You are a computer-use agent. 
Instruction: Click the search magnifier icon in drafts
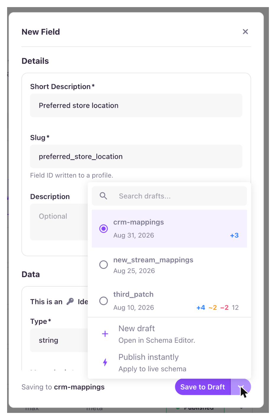click(x=103, y=196)
